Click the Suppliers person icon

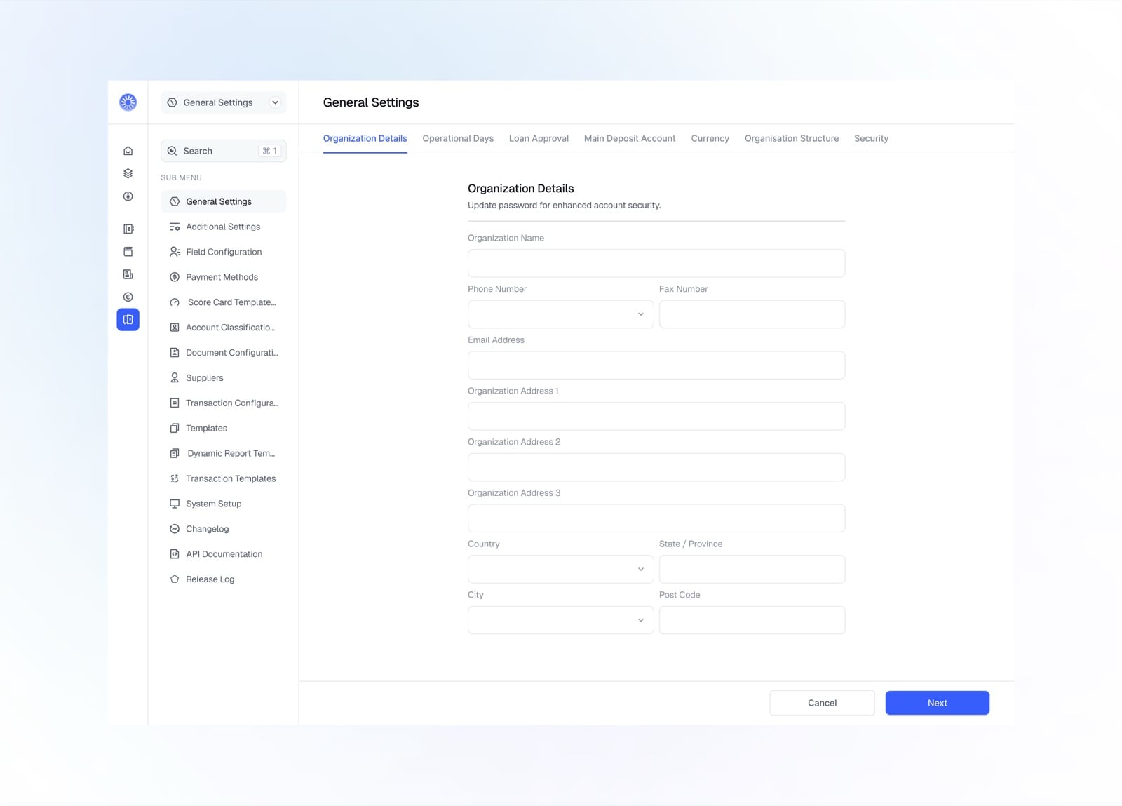pos(175,377)
